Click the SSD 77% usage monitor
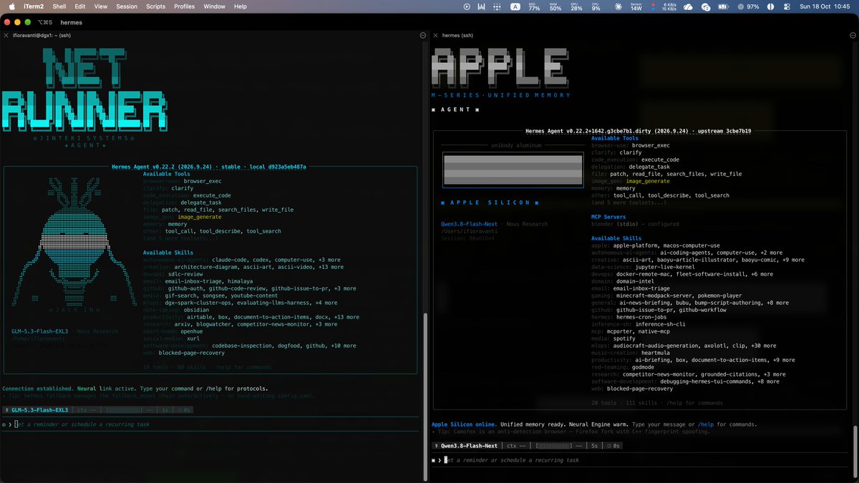Image resolution: width=859 pixels, height=483 pixels. point(534,6)
